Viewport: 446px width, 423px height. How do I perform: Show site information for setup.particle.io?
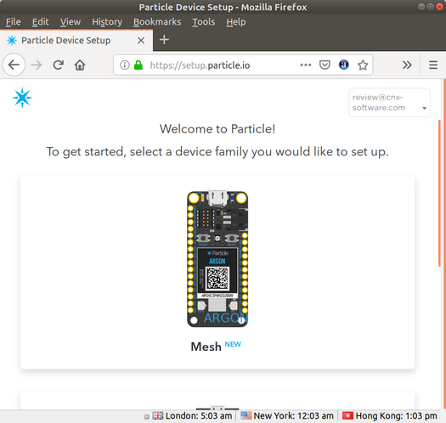pyautogui.click(x=124, y=65)
